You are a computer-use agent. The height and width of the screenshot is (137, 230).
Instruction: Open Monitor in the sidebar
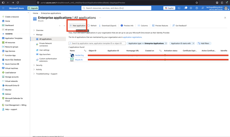(7, 90)
